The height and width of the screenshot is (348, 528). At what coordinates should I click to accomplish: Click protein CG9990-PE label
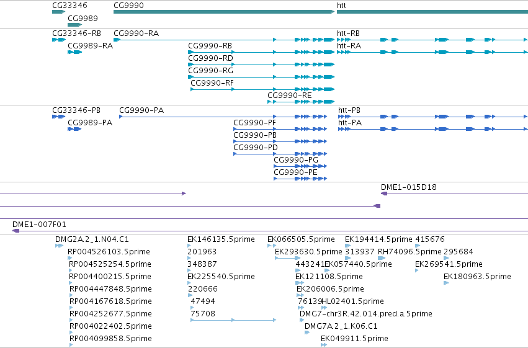pyautogui.click(x=295, y=172)
